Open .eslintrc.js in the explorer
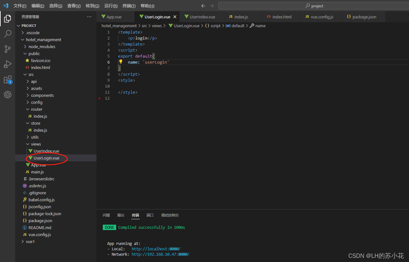Image resolution: width=409 pixels, height=262 pixels. 56,186
